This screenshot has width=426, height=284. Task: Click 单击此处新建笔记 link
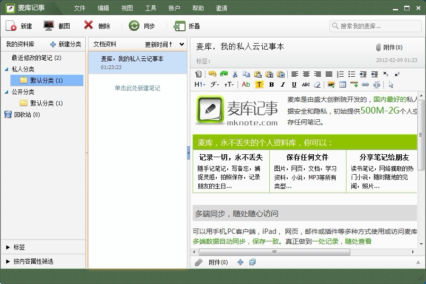(137, 88)
